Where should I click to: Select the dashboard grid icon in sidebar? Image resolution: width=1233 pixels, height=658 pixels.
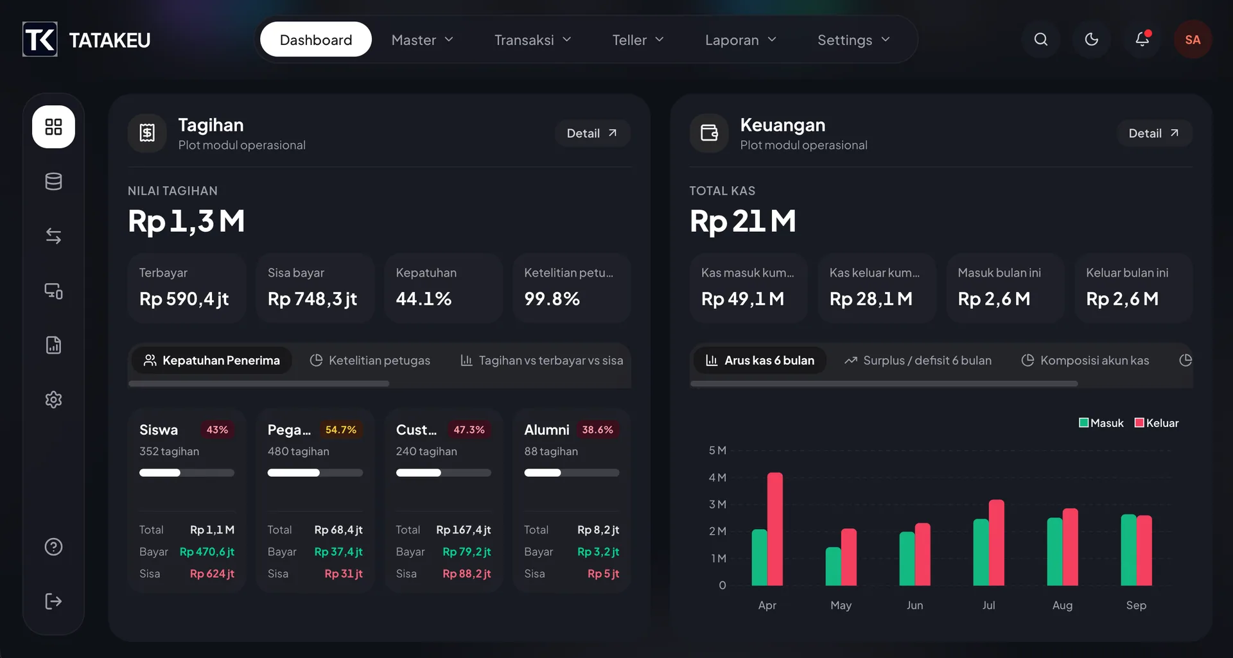click(x=53, y=126)
